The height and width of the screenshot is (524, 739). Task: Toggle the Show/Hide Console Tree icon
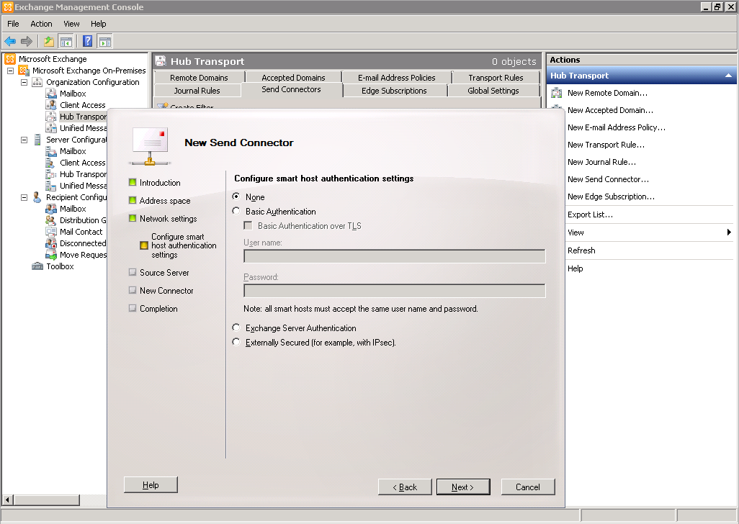pyautogui.click(x=66, y=42)
